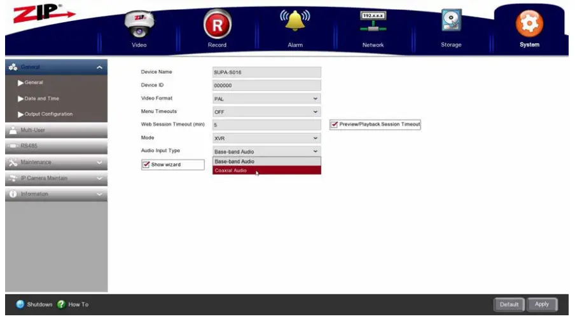
Task: Click the arrow beside General sub-item
Action: [x=20, y=83]
